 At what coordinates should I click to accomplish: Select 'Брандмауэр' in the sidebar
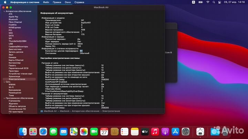pos(15,90)
